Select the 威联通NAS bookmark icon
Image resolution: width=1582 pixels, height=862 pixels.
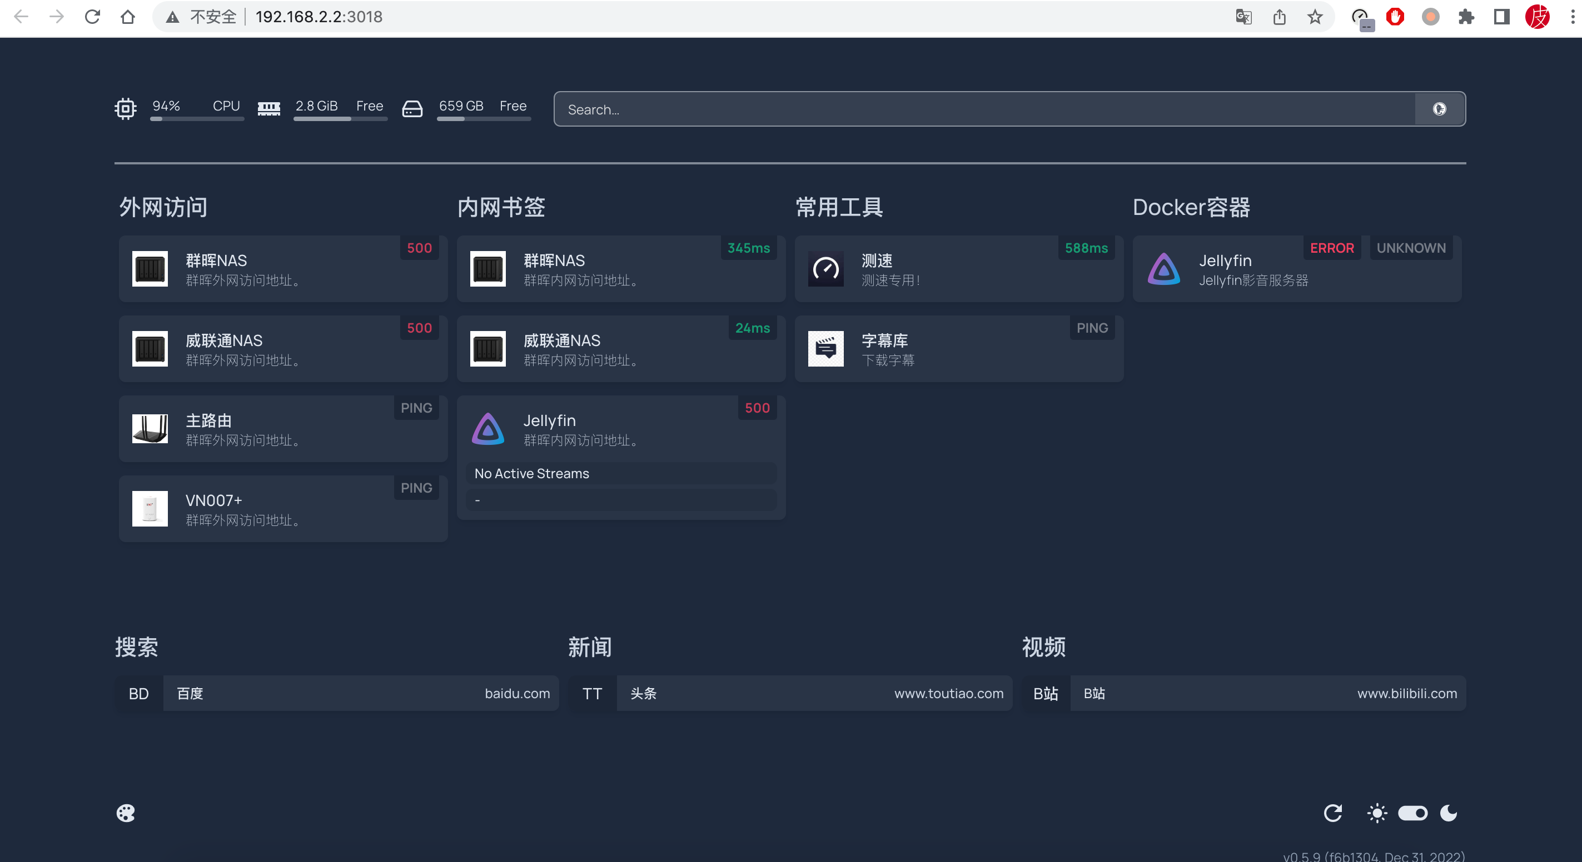coord(487,348)
